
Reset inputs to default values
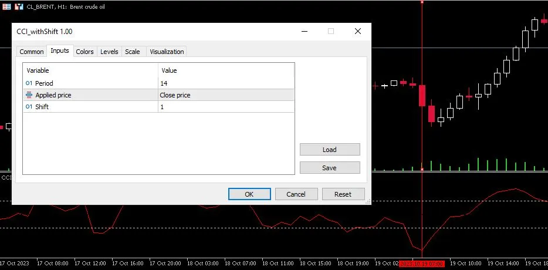click(x=343, y=194)
